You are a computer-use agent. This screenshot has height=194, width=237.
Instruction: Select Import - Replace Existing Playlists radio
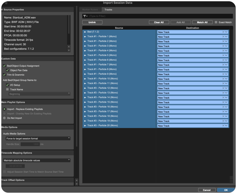[4, 109]
